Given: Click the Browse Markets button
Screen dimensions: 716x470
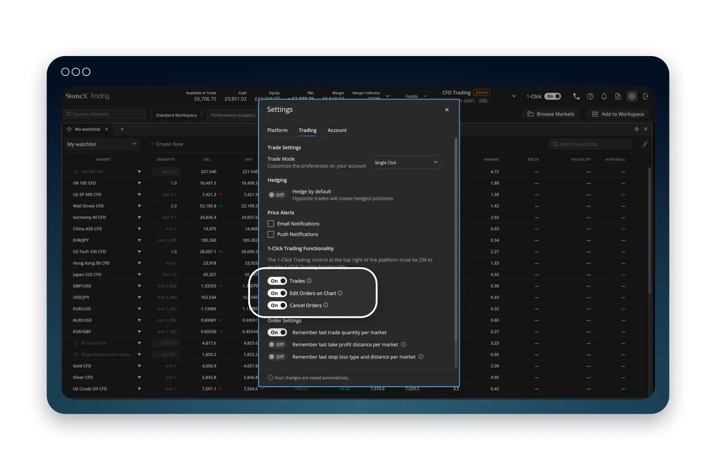Looking at the screenshot, I should [551, 114].
